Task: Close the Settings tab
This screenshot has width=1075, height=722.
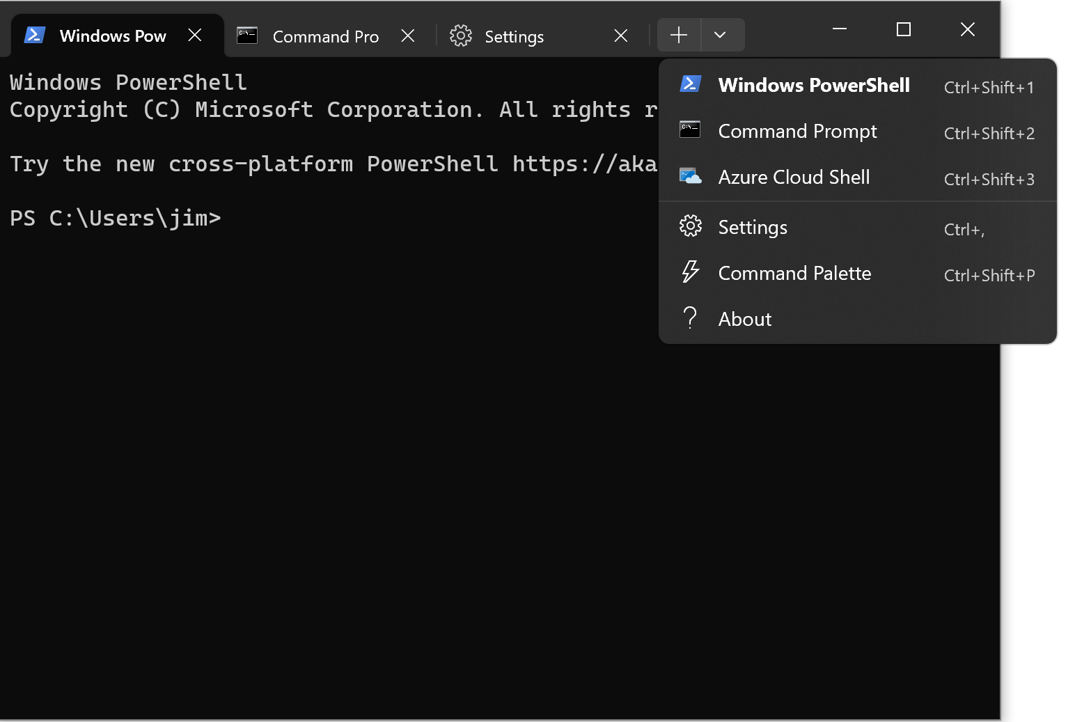Action: 621,36
